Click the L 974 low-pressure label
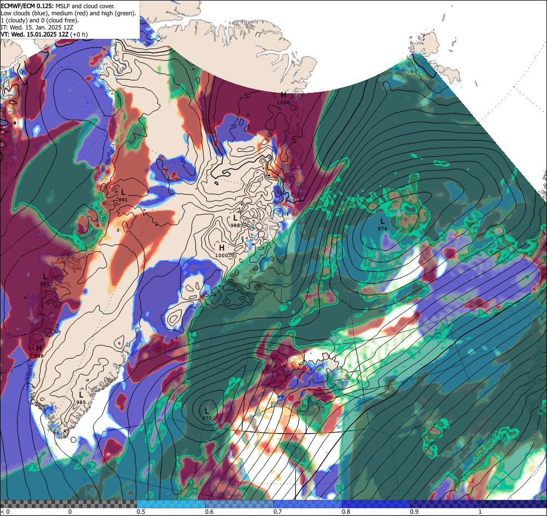This screenshot has height=516, width=547. [382, 224]
